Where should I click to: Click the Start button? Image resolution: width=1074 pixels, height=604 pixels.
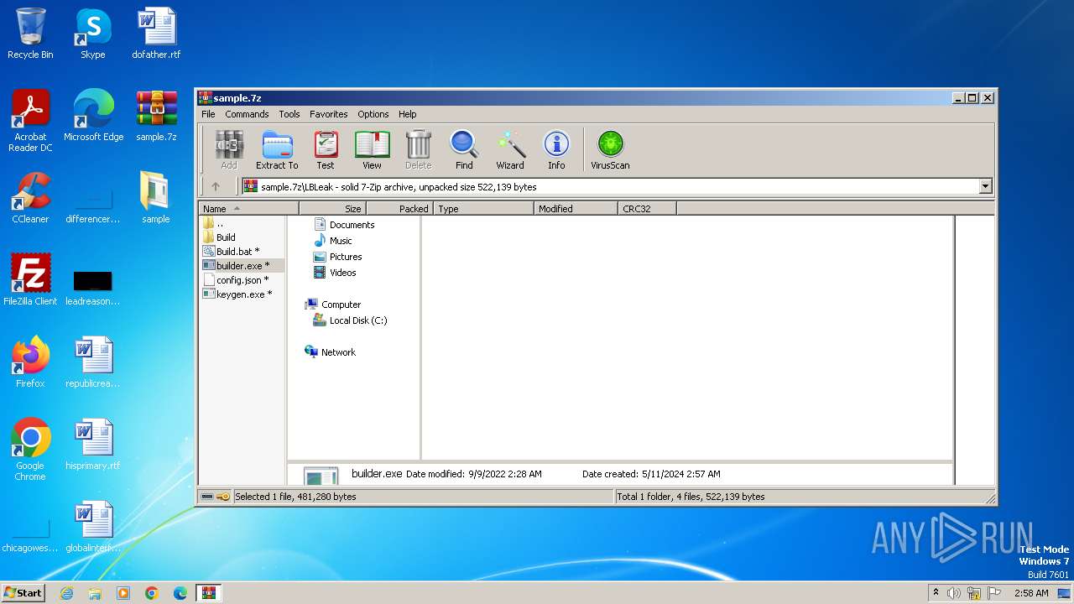pyautogui.click(x=23, y=592)
